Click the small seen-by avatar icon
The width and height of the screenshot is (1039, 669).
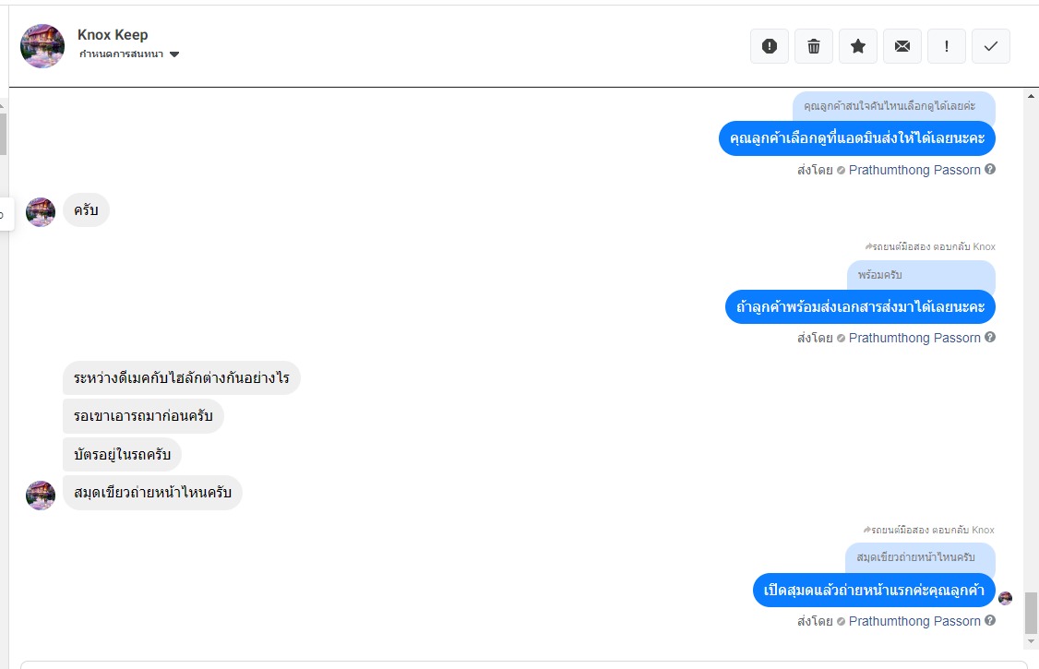[x=1006, y=598]
